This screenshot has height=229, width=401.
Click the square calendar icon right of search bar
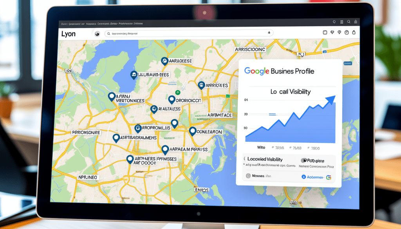325,32
